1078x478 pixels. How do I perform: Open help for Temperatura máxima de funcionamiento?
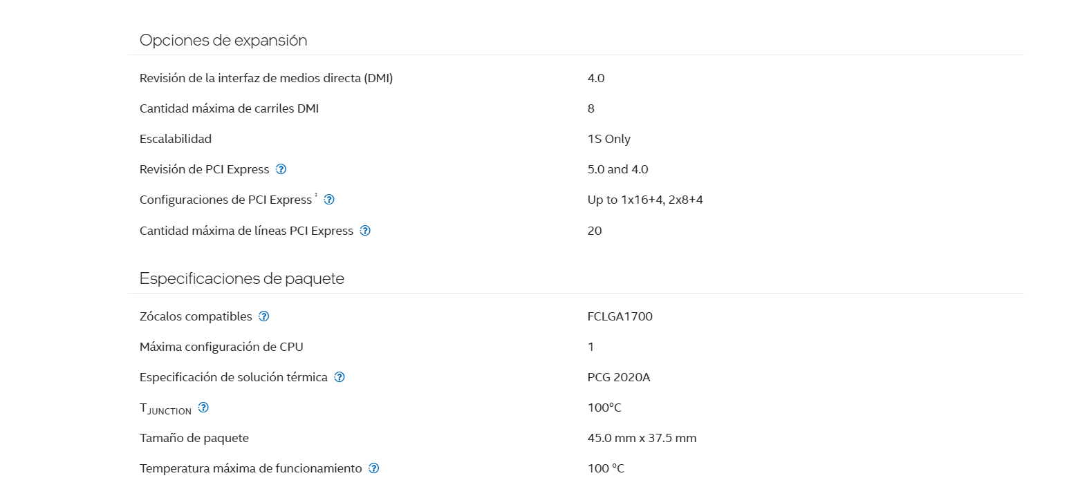tap(374, 468)
